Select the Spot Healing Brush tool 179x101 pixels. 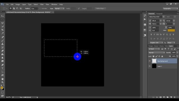pos(3,37)
